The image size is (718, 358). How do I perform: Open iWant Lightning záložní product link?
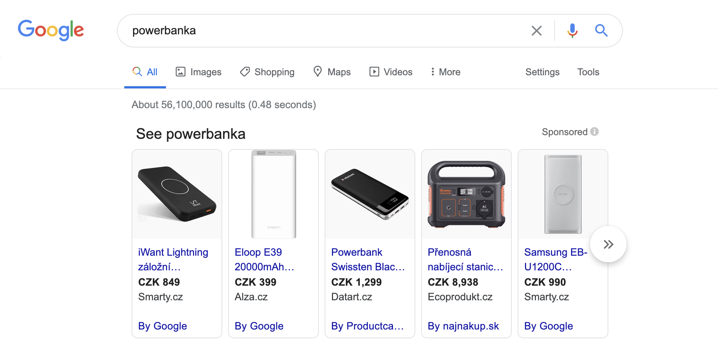coord(173,259)
